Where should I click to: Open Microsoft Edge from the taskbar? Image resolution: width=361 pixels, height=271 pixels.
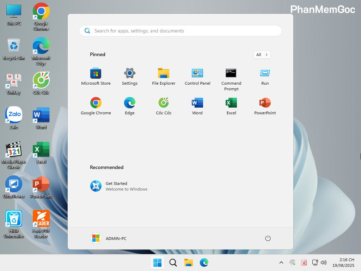point(204,263)
